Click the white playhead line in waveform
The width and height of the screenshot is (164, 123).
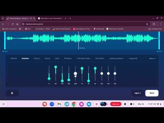pyautogui.click(x=79, y=41)
